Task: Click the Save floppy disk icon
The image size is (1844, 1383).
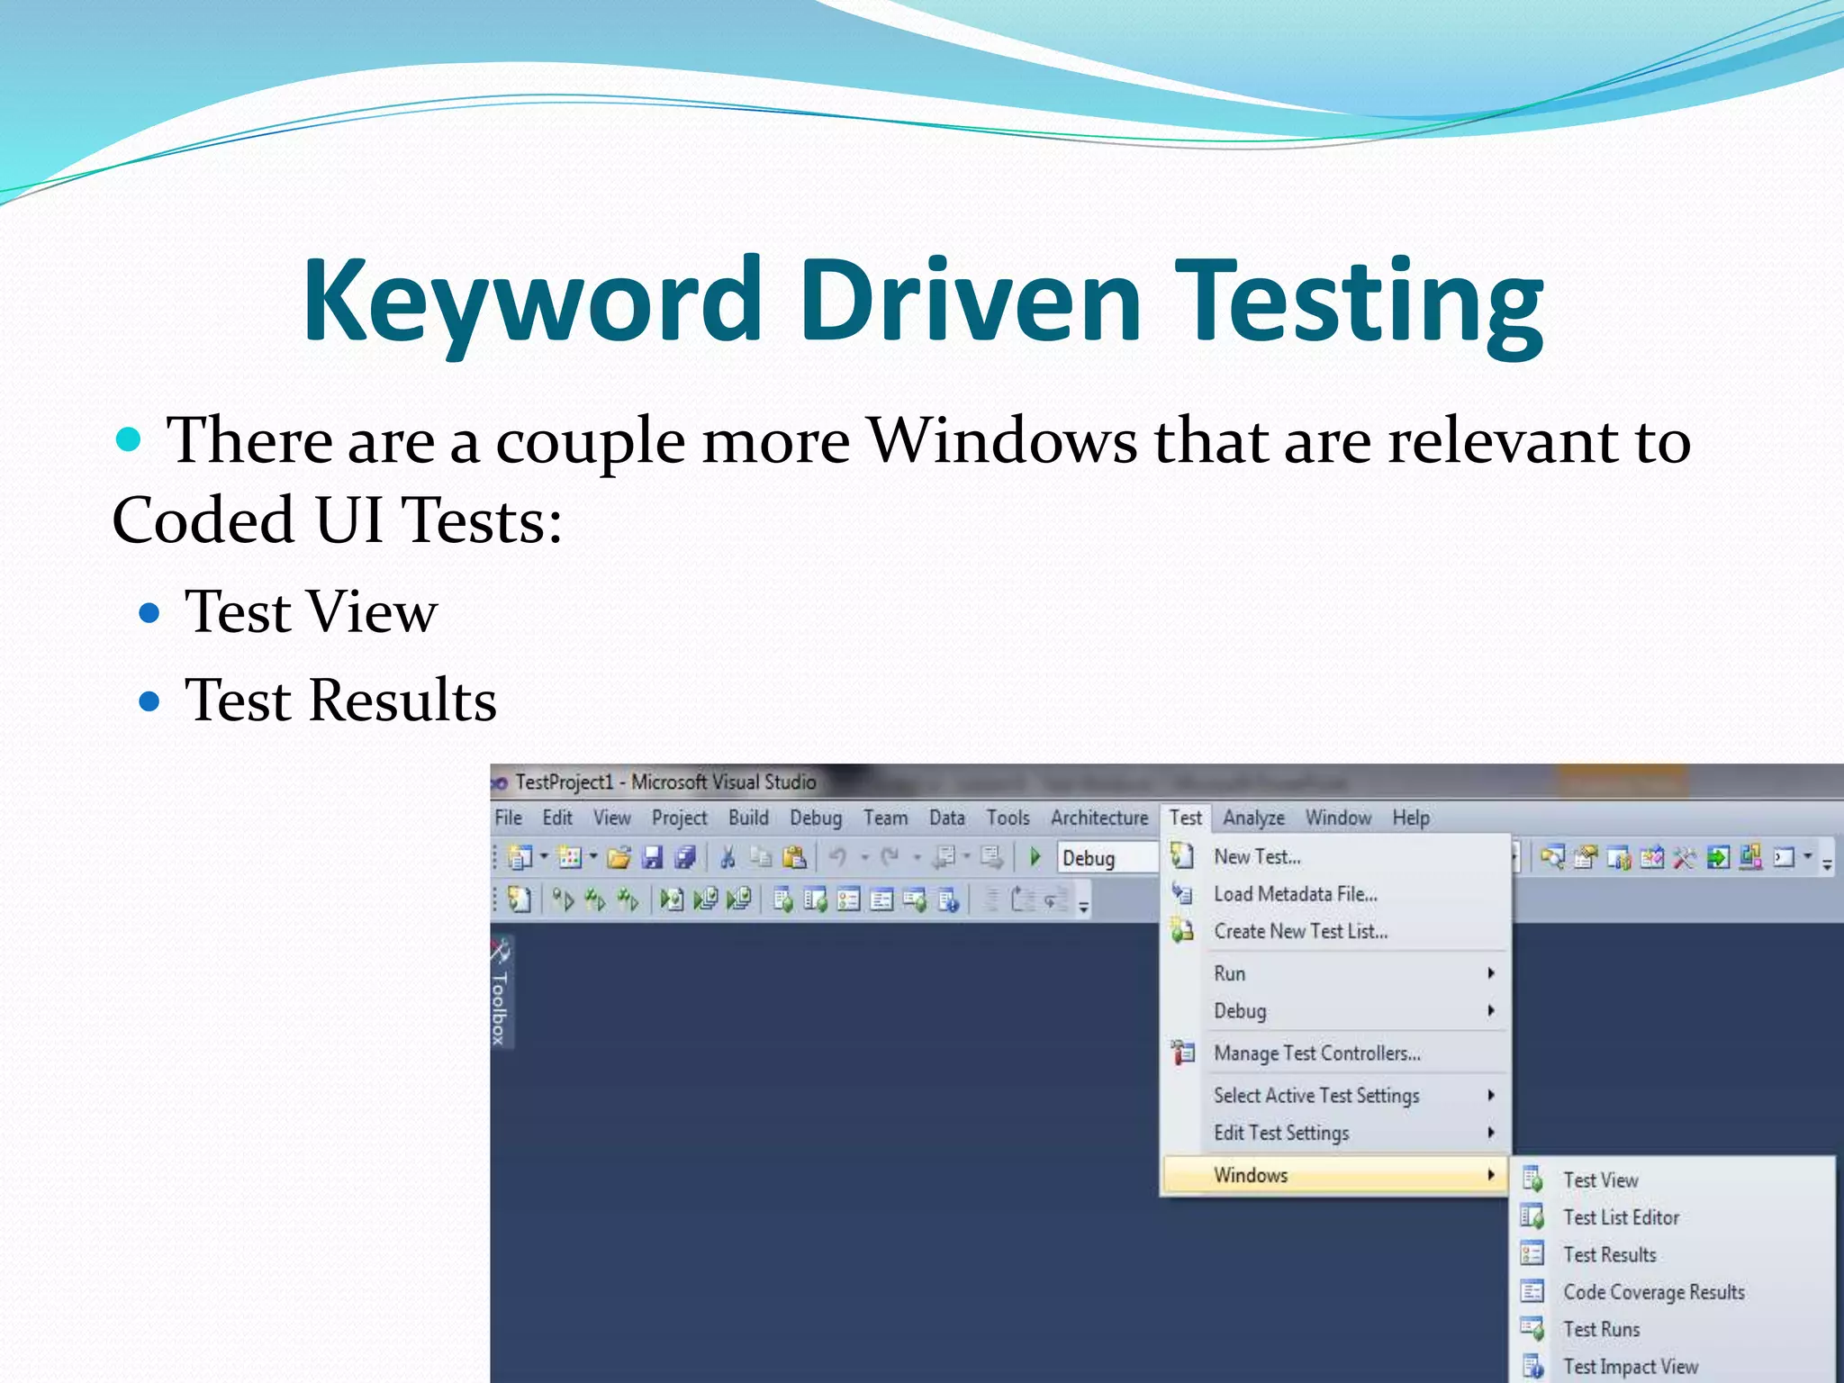Action: pyautogui.click(x=652, y=858)
